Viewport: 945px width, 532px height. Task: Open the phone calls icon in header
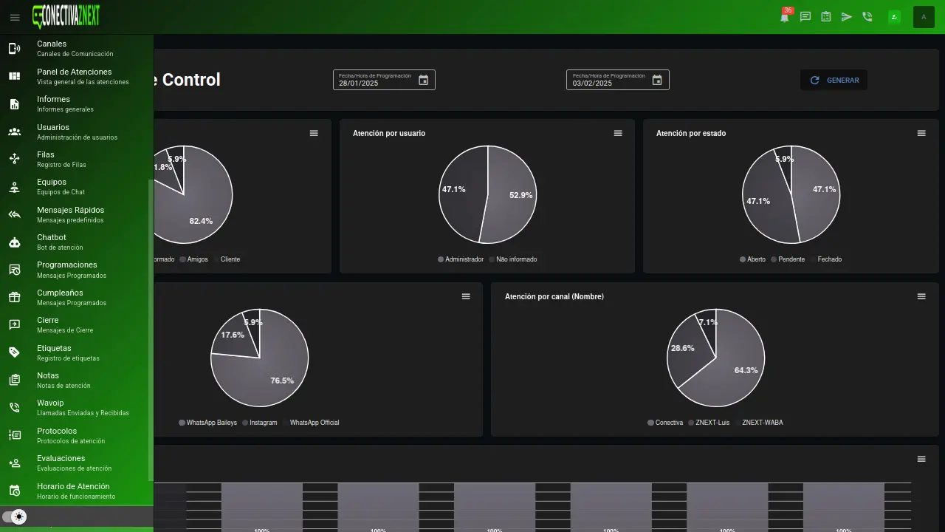point(867,17)
